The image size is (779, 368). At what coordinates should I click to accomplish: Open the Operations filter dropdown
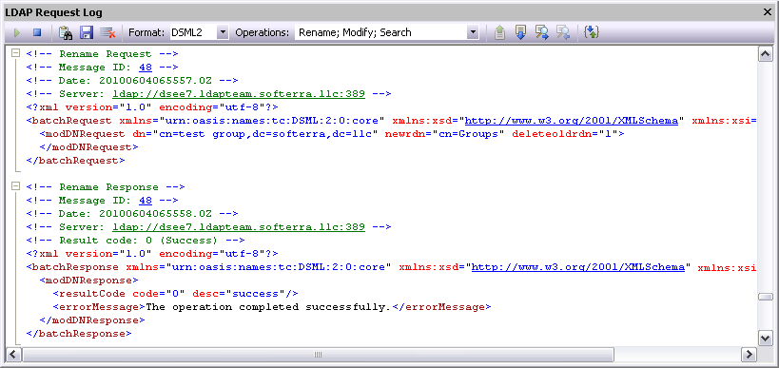[x=473, y=32]
